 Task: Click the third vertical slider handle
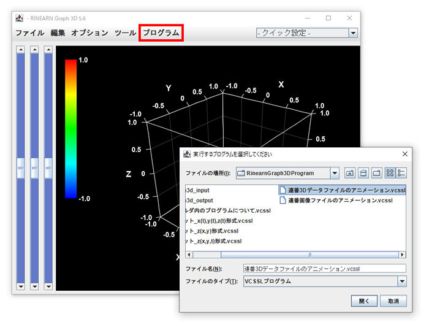[x=48, y=168]
